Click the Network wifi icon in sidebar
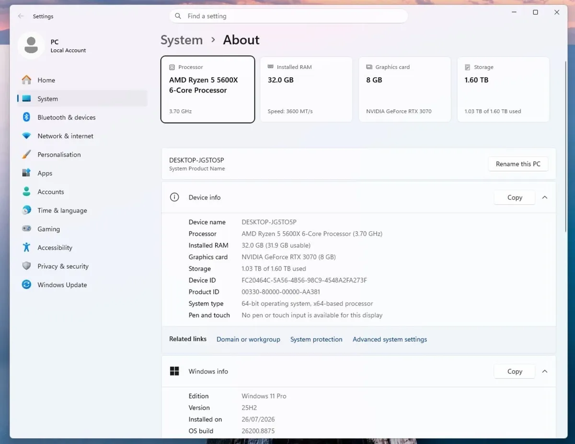575x444 pixels. [x=27, y=136]
